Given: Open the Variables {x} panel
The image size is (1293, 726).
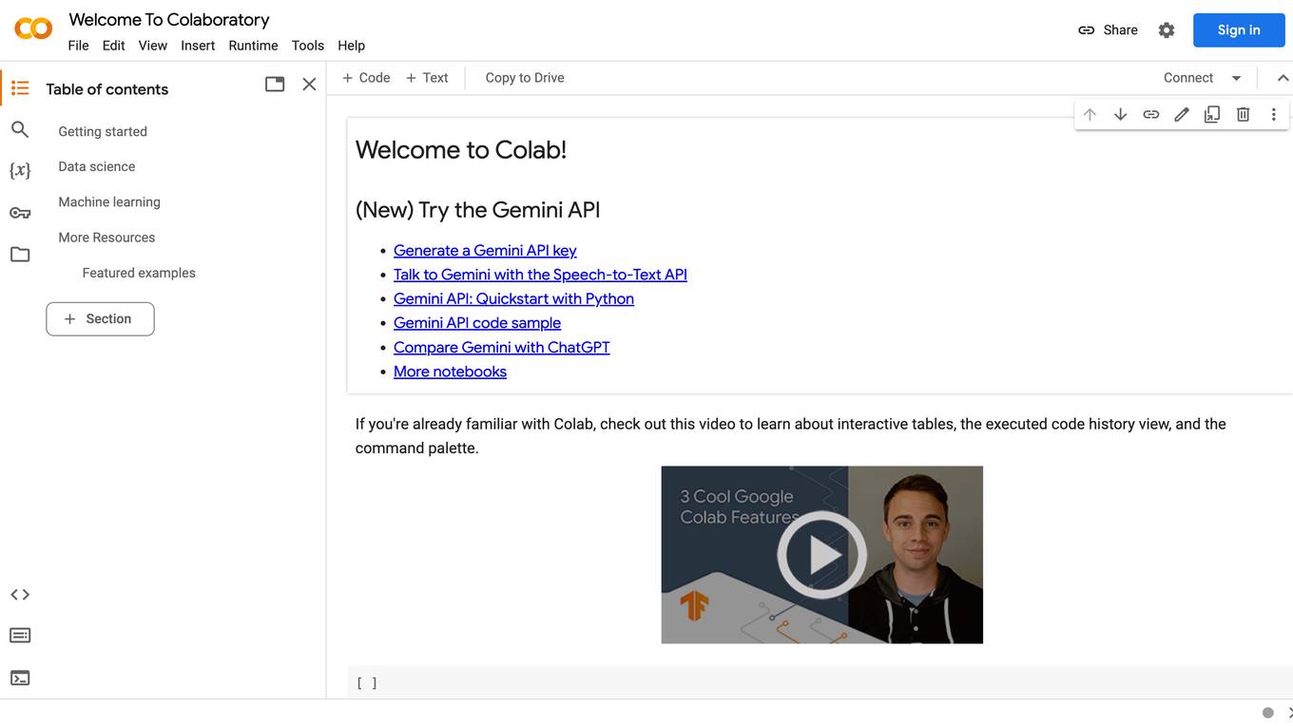Looking at the screenshot, I should [x=20, y=170].
